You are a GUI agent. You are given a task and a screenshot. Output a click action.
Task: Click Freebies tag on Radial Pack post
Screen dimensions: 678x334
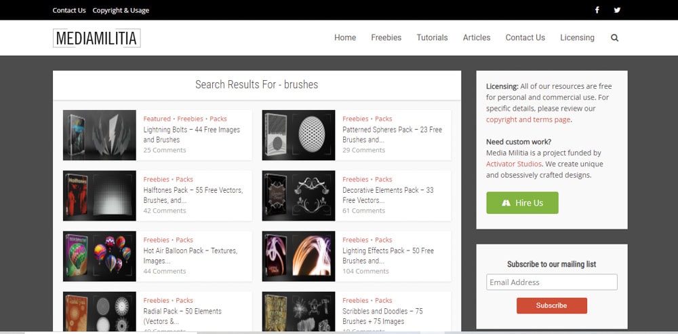[x=156, y=301]
